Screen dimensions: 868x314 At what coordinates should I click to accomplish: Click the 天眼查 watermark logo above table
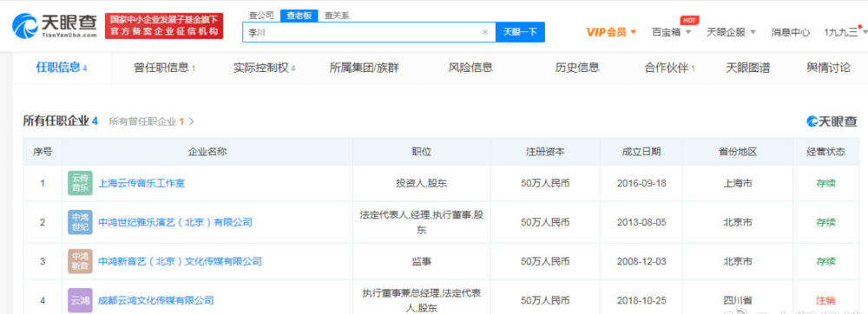pos(832,121)
